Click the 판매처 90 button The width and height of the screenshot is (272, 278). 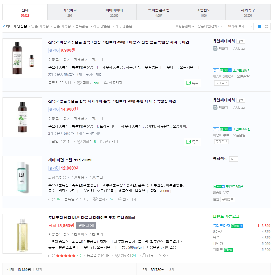click(86, 226)
